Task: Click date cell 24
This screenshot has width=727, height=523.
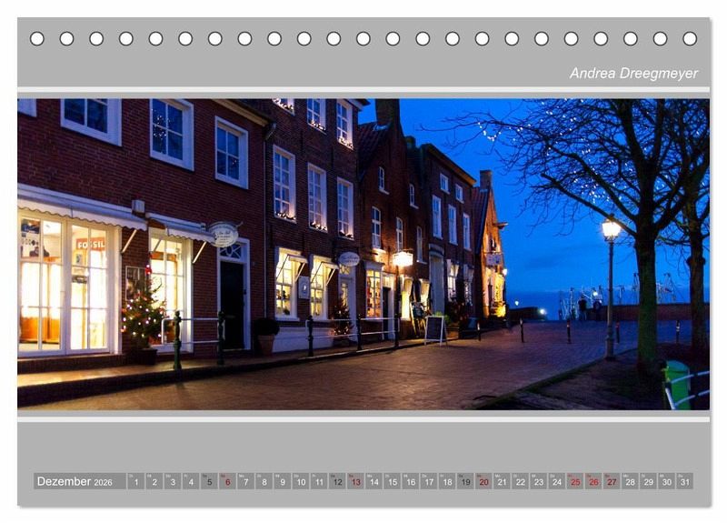Action: click(557, 481)
